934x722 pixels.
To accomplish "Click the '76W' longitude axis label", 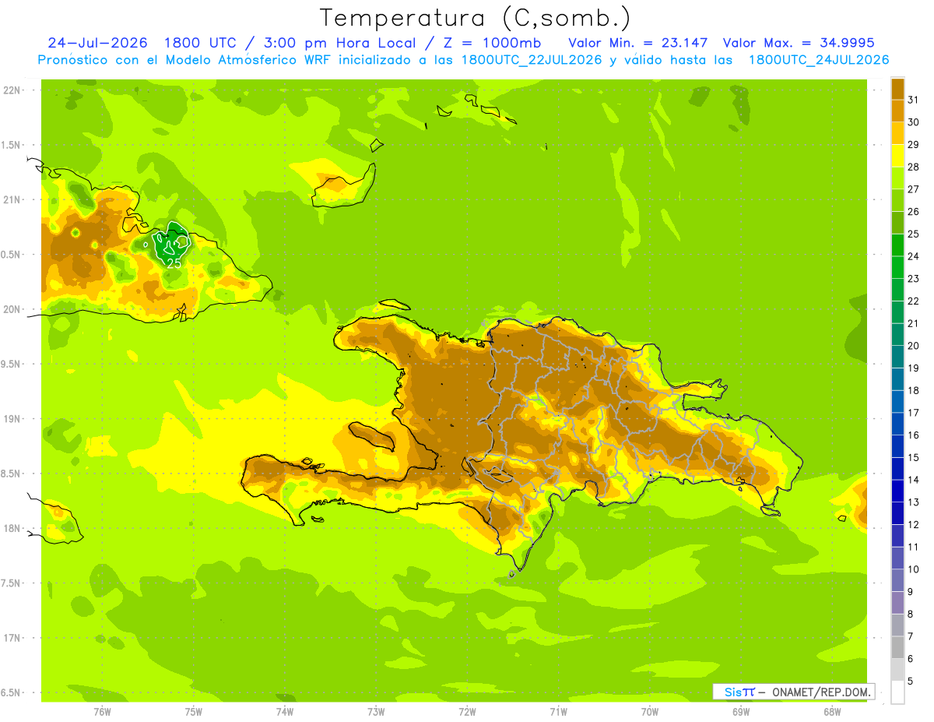I will coord(102,711).
